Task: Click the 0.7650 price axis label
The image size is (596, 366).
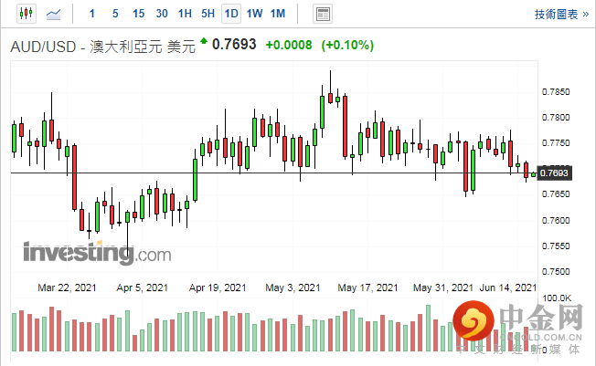Action: click(x=556, y=194)
